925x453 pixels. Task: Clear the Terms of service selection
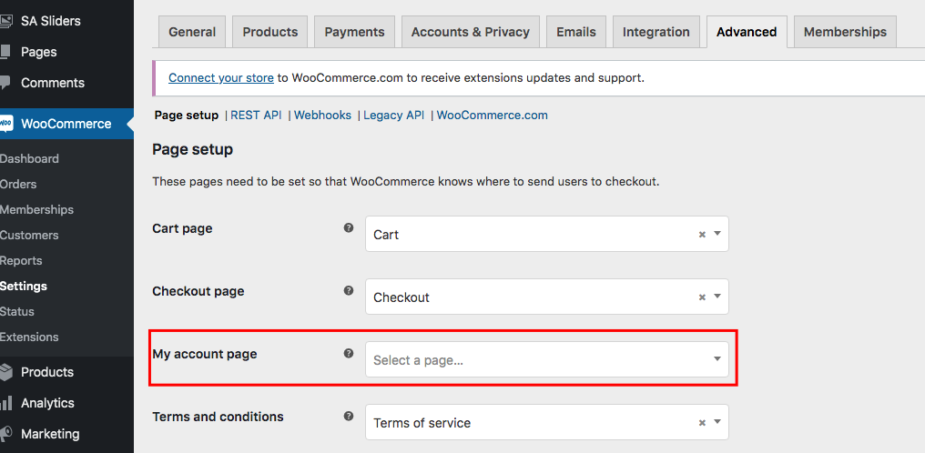(702, 422)
